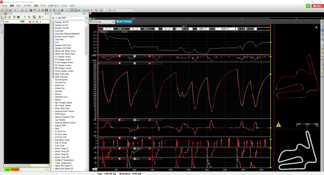
Task: Click first open-folder icon in データ panel toolbar
Action: pos(5,17)
